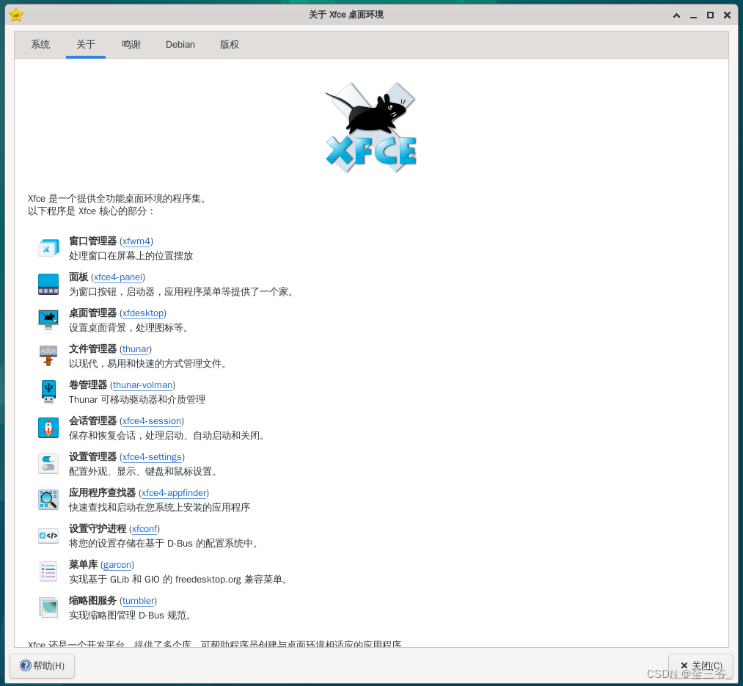Open the xfce4-session link
743x686 pixels.
tap(152, 421)
